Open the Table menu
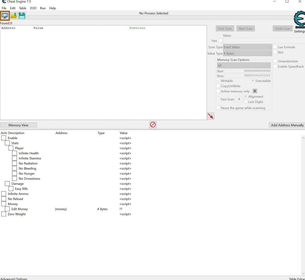Screen dimensions: 305x280 coord(22,8)
